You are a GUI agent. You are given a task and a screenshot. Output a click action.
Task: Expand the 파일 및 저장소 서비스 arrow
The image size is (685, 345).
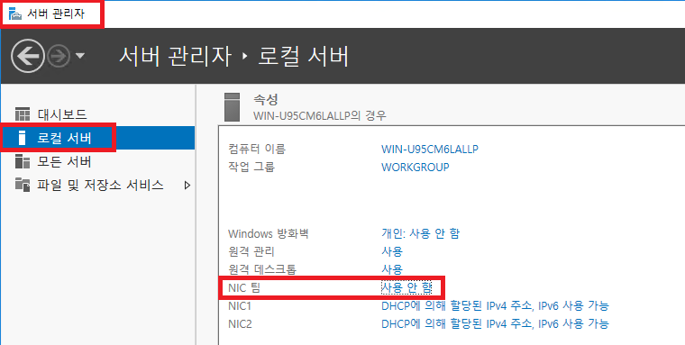click(187, 186)
